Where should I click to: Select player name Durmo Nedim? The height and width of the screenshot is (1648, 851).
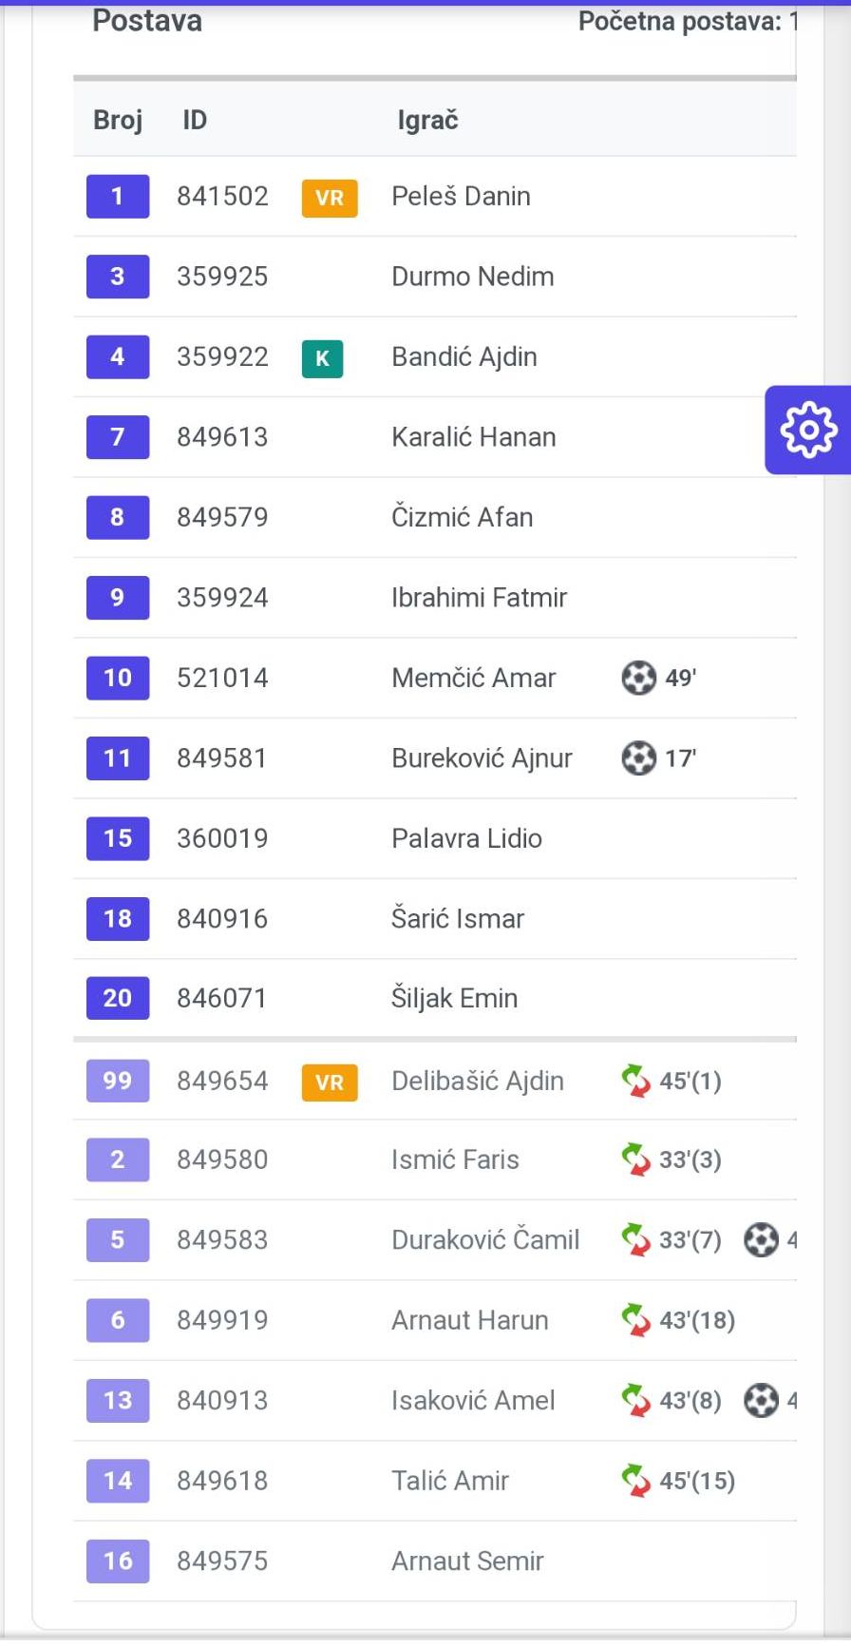472,277
